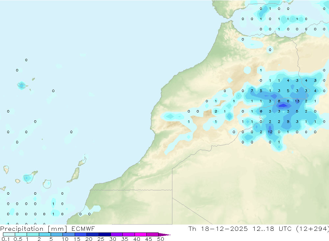Click the 1 to 2 mm legend swatch
Viewport: 329px width, 241px height.
click(x=33, y=234)
